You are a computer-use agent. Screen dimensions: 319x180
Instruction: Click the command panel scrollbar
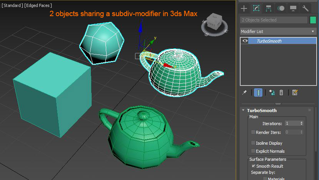click(316, 130)
